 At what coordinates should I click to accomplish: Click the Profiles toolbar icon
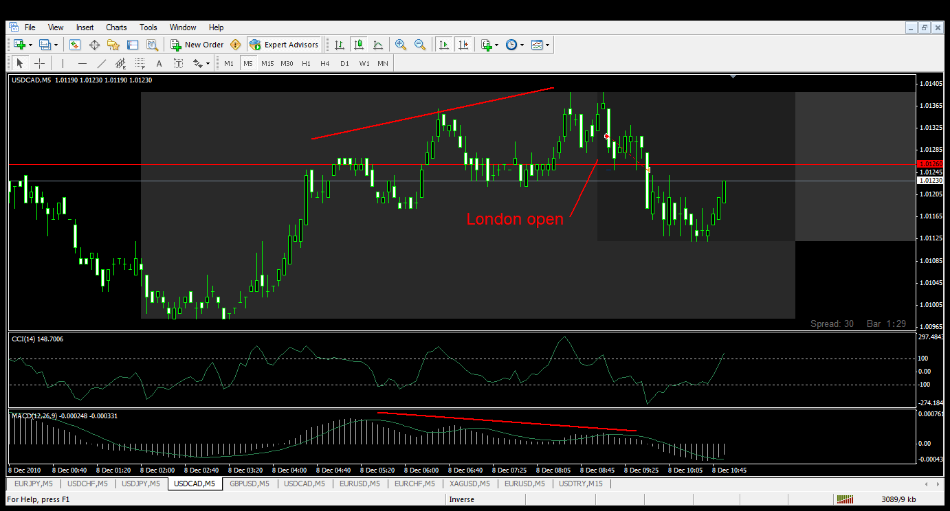tap(45, 45)
